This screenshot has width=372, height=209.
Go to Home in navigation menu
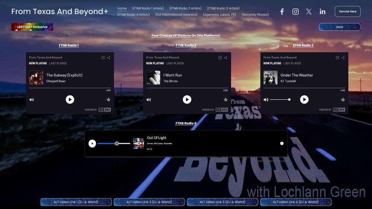click(x=122, y=8)
